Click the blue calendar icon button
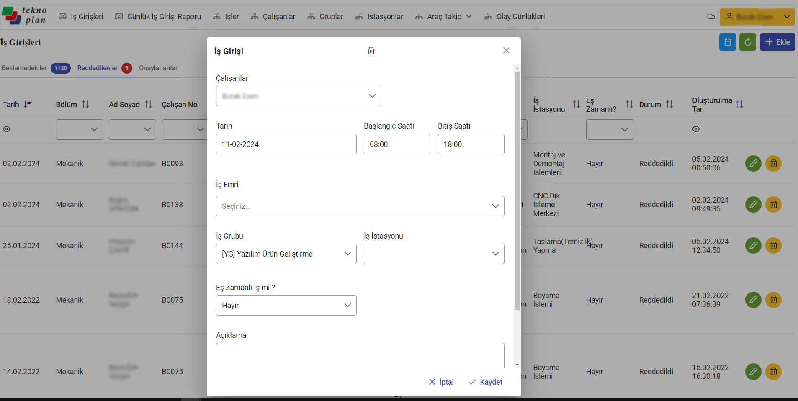 click(727, 42)
